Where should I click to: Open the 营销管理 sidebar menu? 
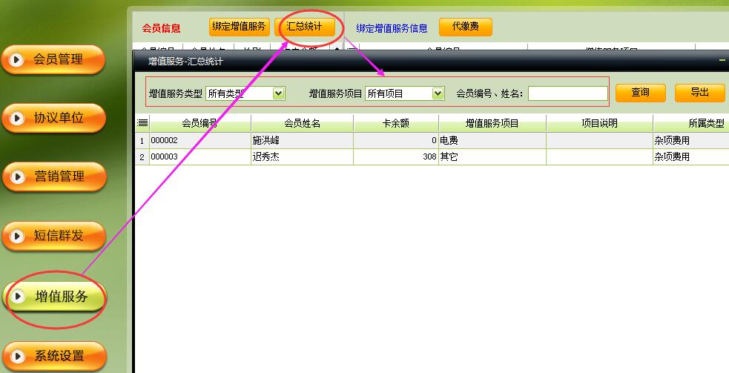(x=54, y=176)
